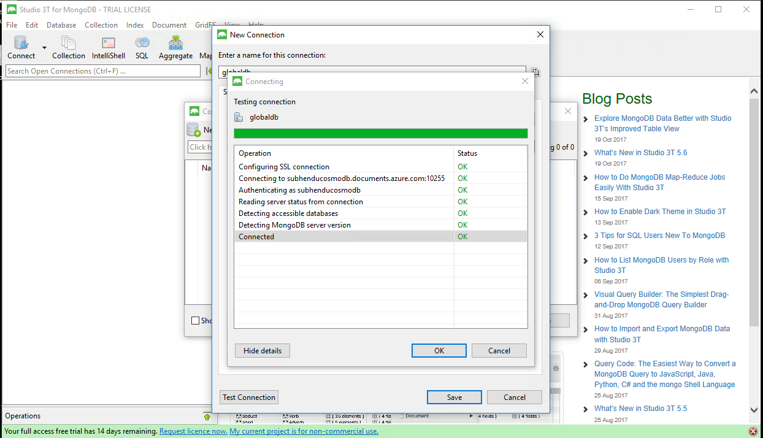This screenshot has width=763, height=438.
Task: Click the SQL toolbar icon
Action: 142,47
